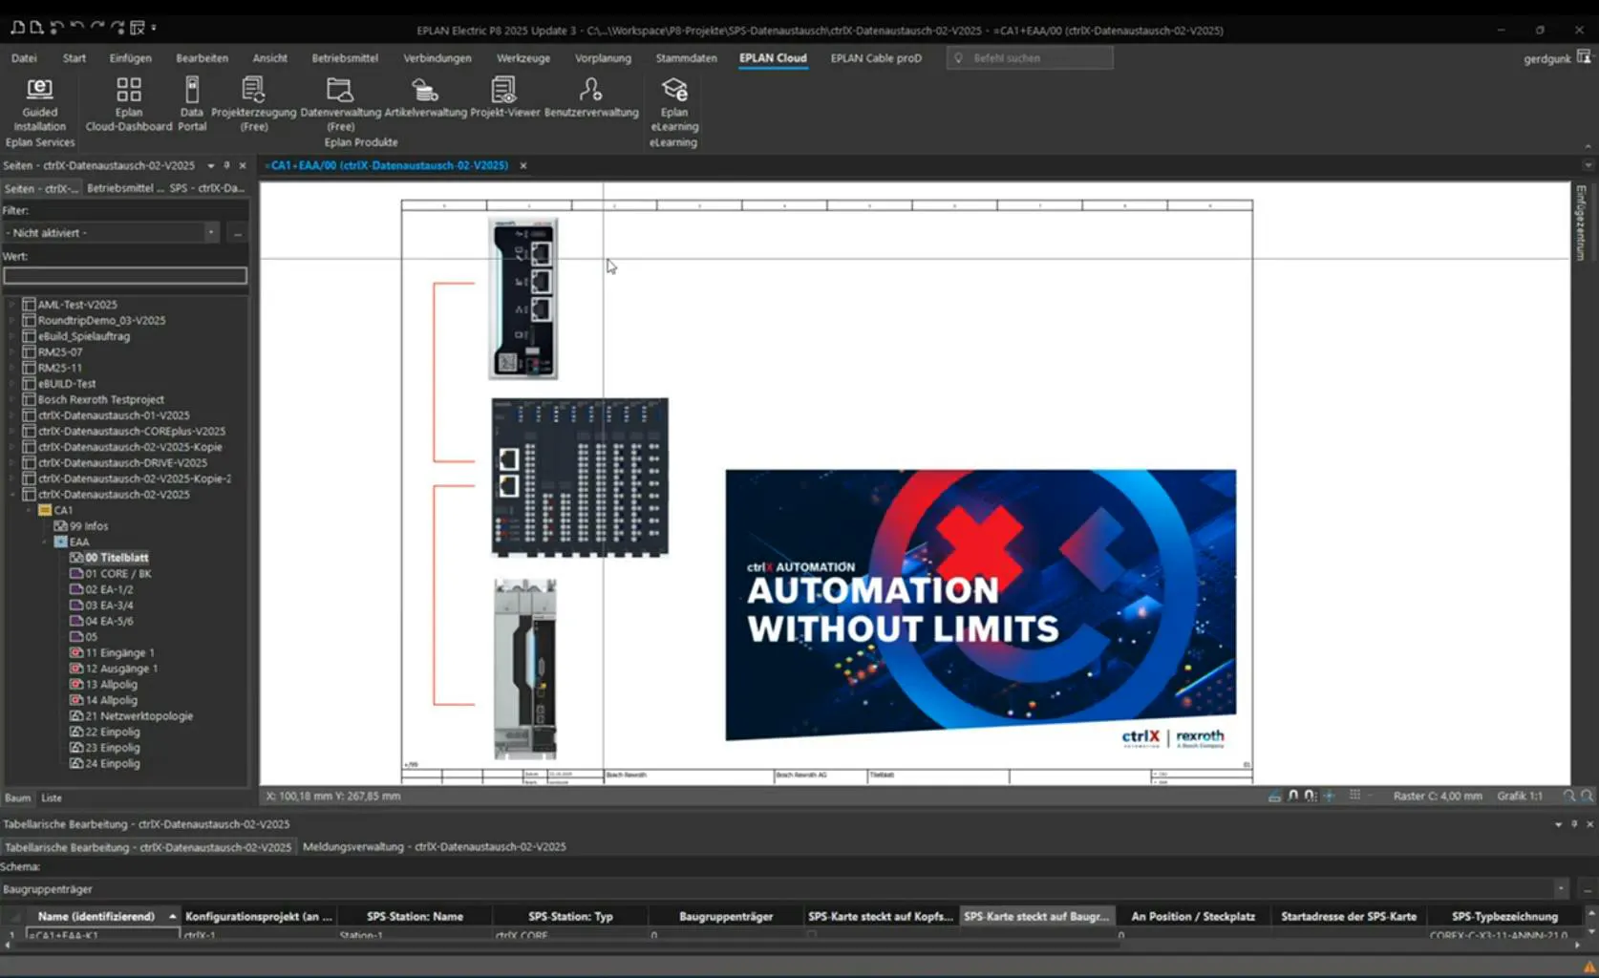Open the Filter 'Nicht aktiviert' dropdown

pyautogui.click(x=211, y=233)
